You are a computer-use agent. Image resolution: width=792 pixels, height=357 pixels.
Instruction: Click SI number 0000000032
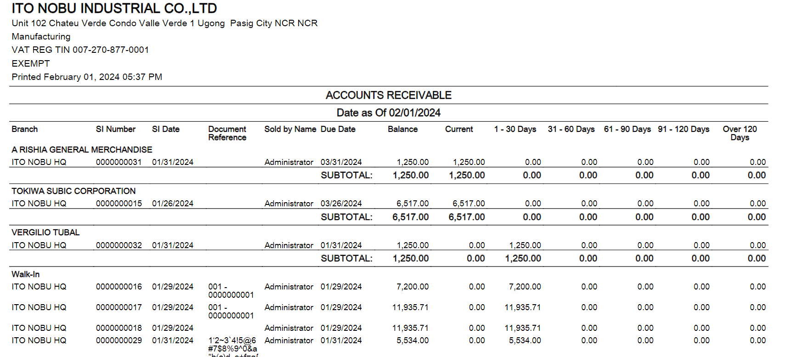tap(119, 245)
